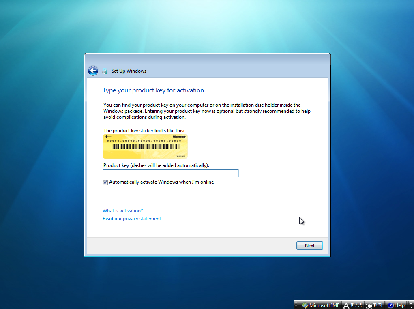Toggle the Korean/English input mode button
This screenshot has height=309, width=414.
point(352,305)
